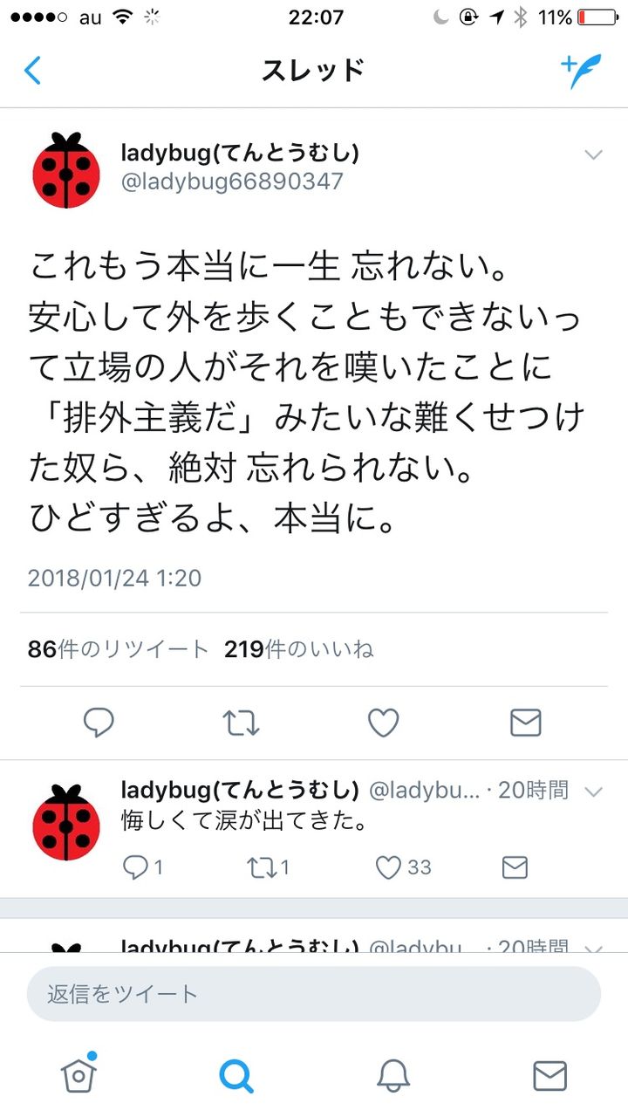Tap the back chevron arrow
Image resolution: width=628 pixels, height=1117 pixels.
[32, 71]
